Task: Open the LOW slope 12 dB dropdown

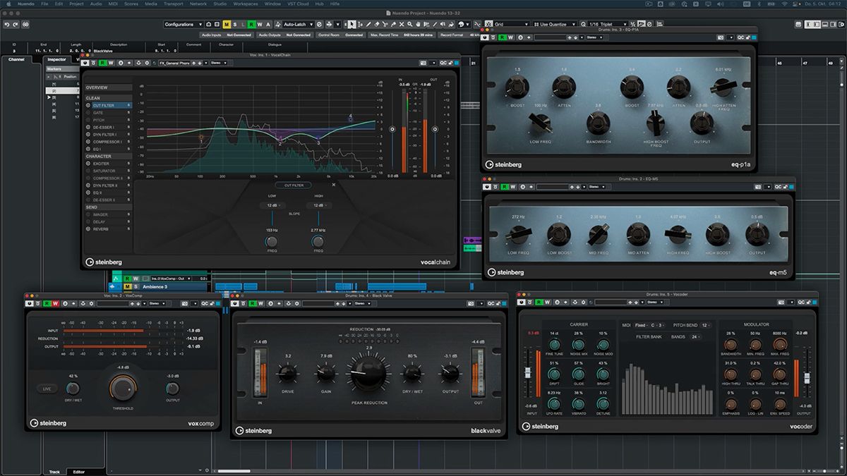Action: [x=272, y=205]
